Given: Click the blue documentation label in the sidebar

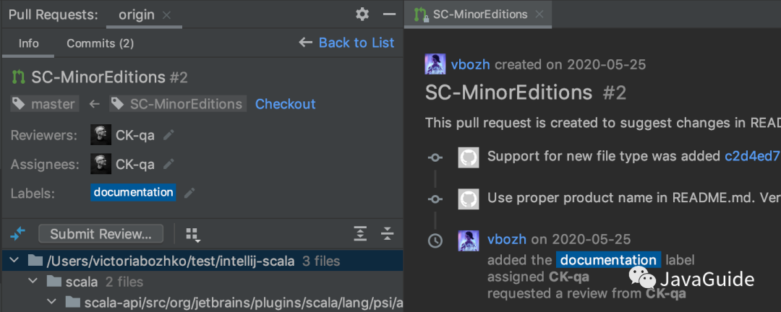Looking at the screenshot, I should point(134,192).
